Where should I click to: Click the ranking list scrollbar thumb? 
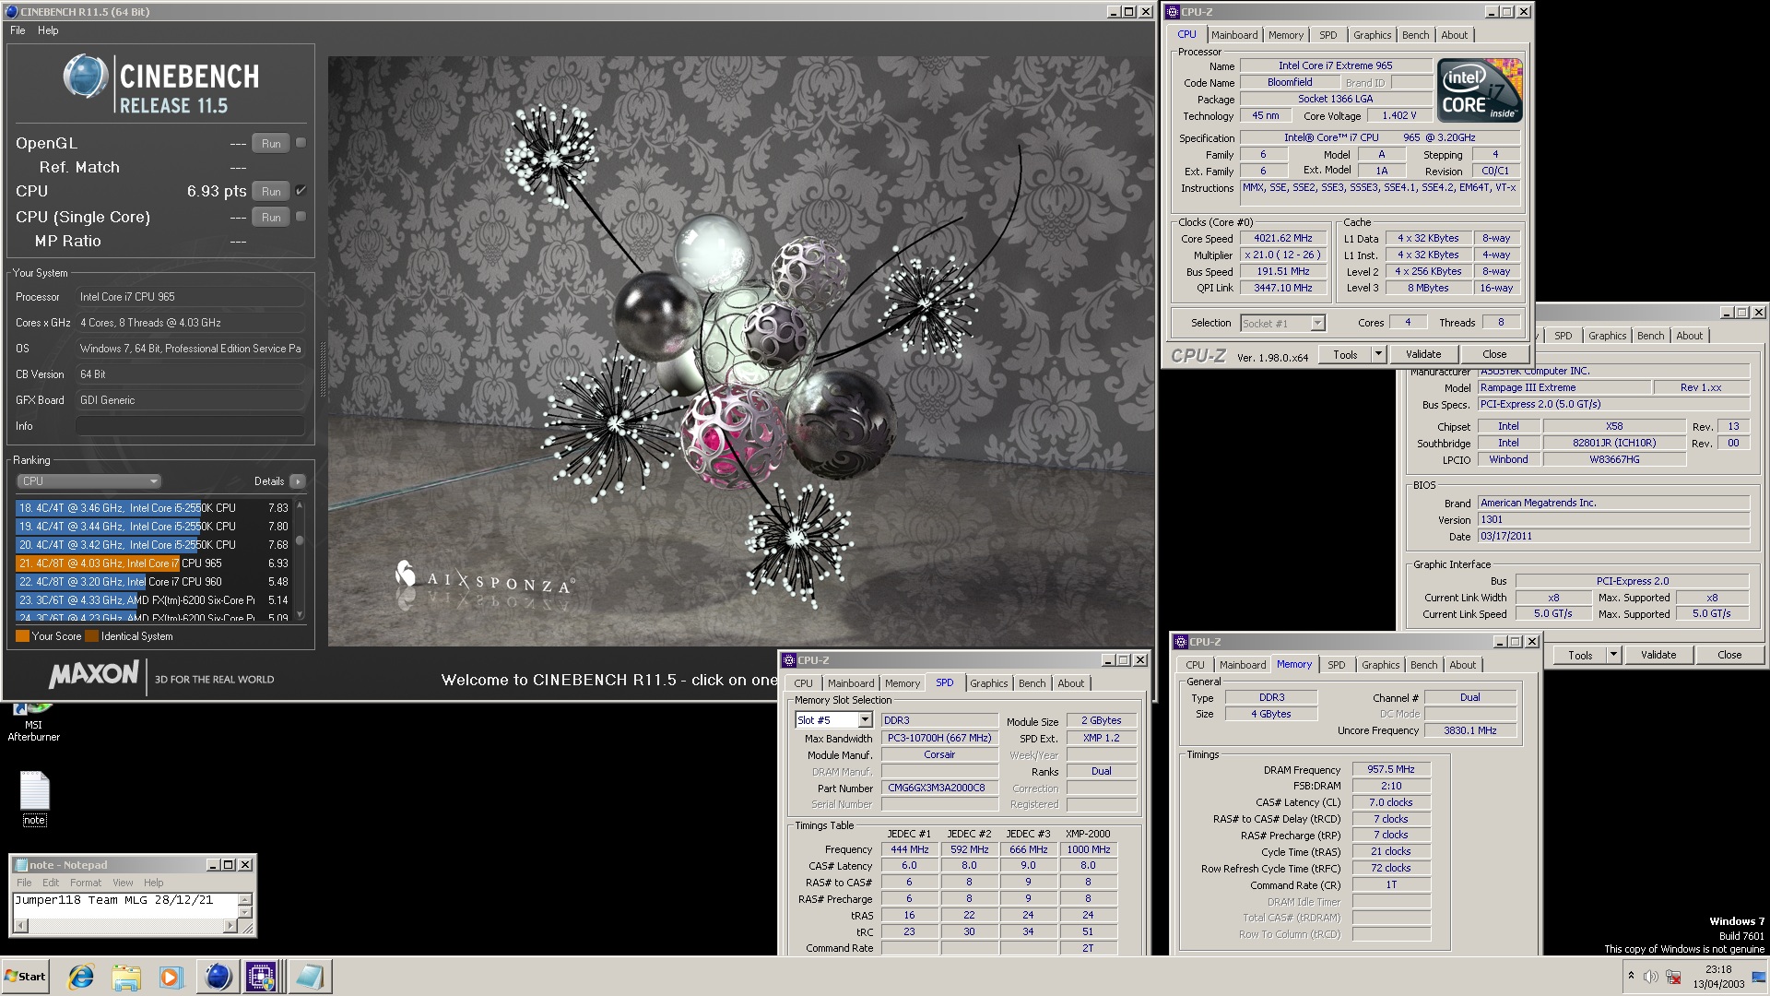(300, 541)
